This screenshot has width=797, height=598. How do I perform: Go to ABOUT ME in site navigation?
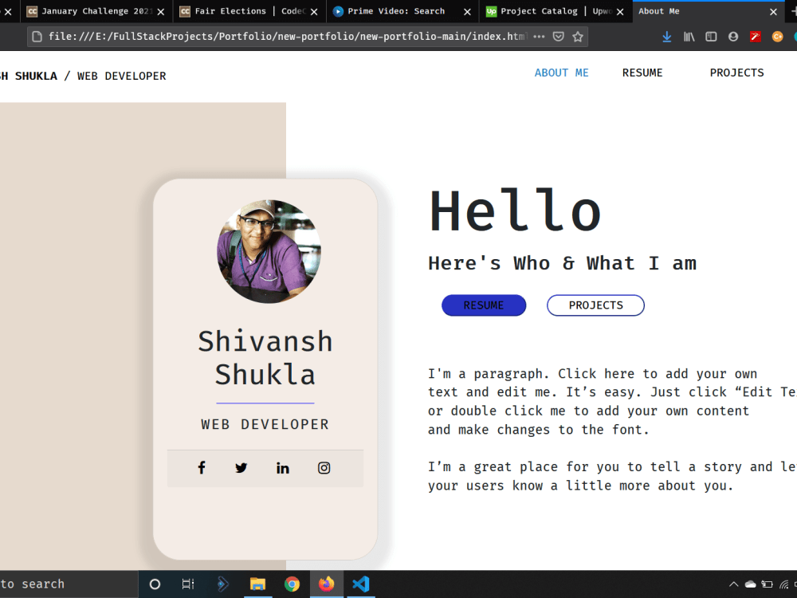pyautogui.click(x=561, y=73)
